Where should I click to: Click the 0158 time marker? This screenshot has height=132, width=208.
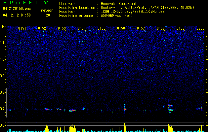coord(161,28)
